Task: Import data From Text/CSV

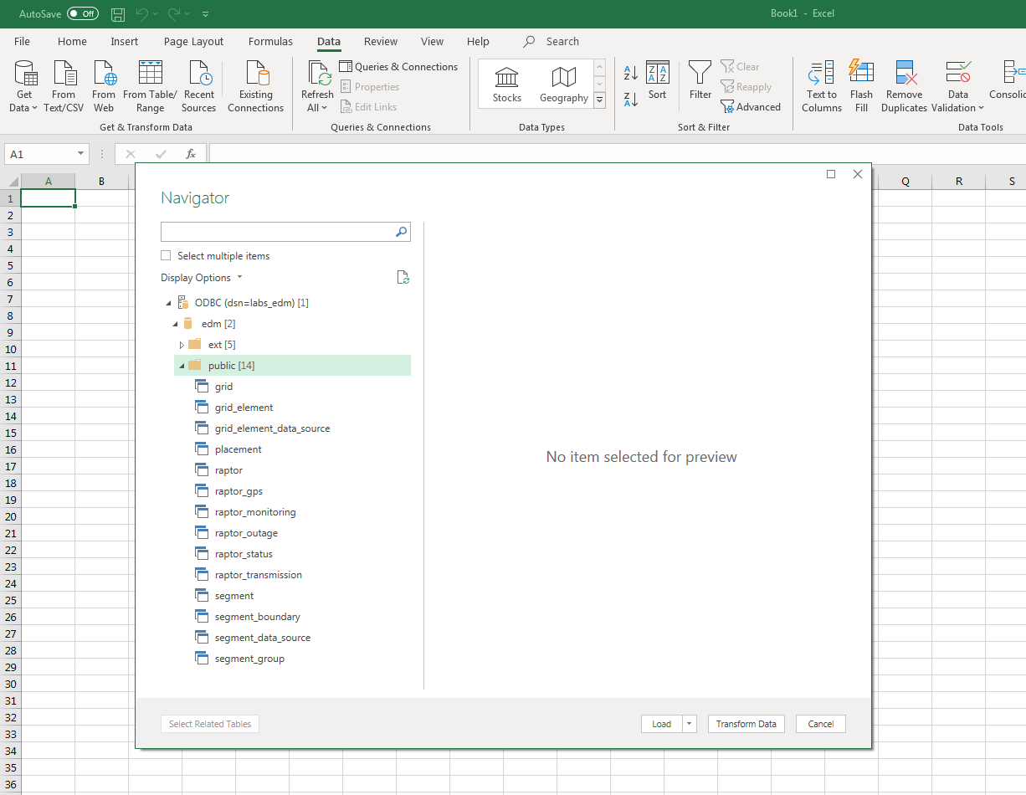Action: point(64,86)
